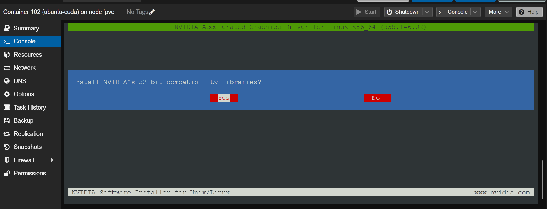Click the Start button

point(367,12)
